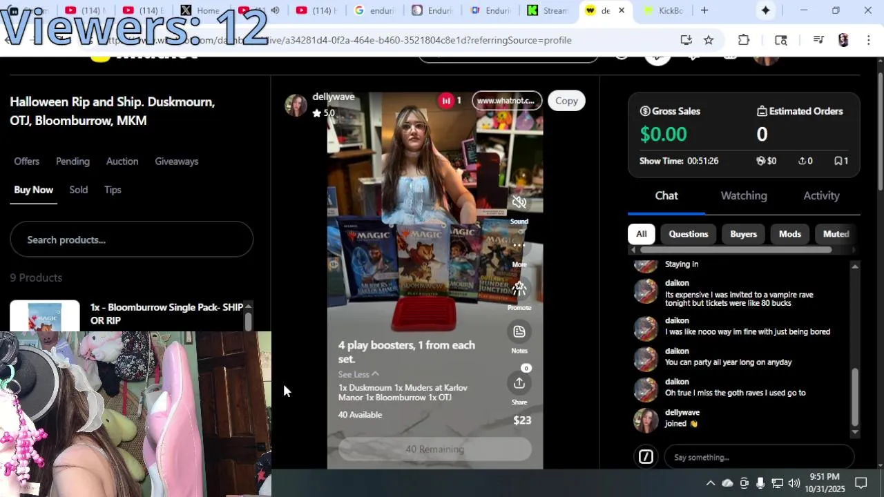The height and width of the screenshot is (497, 884).
Task: Click the install app icon in address bar
Action: pyautogui.click(x=686, y=40)
